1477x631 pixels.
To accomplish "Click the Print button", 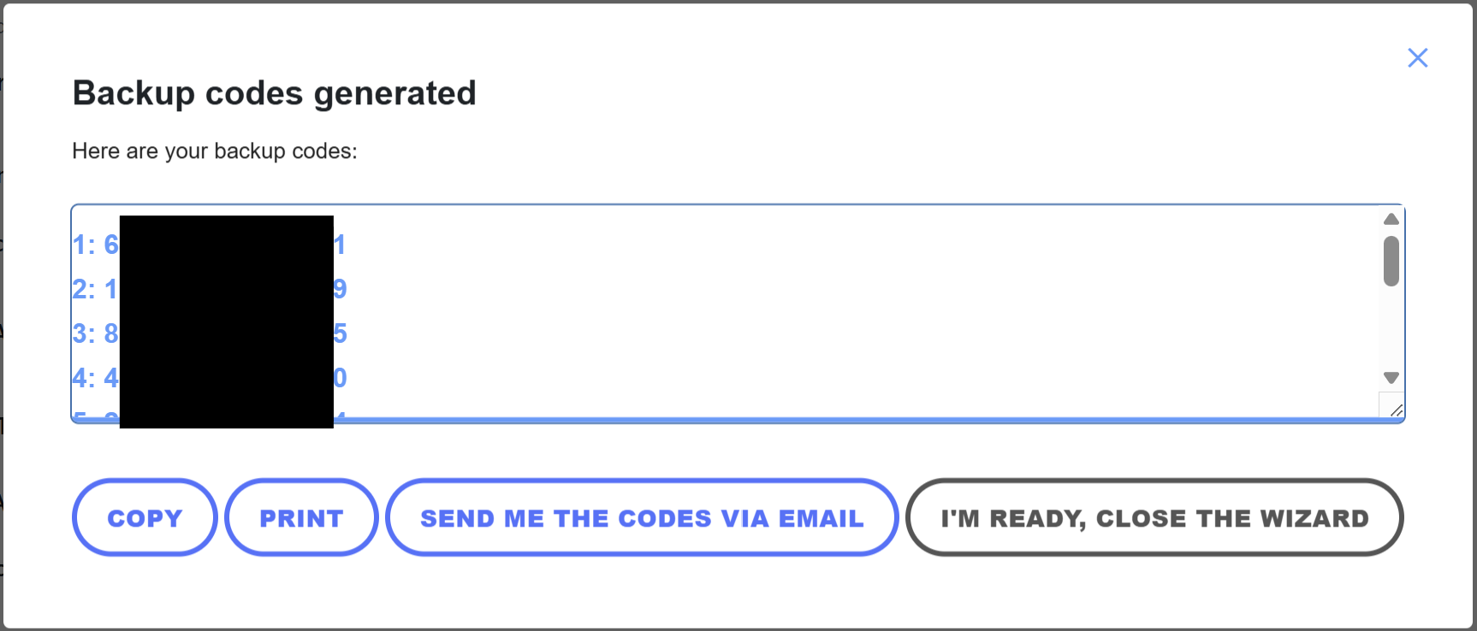I will tap(301, 517).
